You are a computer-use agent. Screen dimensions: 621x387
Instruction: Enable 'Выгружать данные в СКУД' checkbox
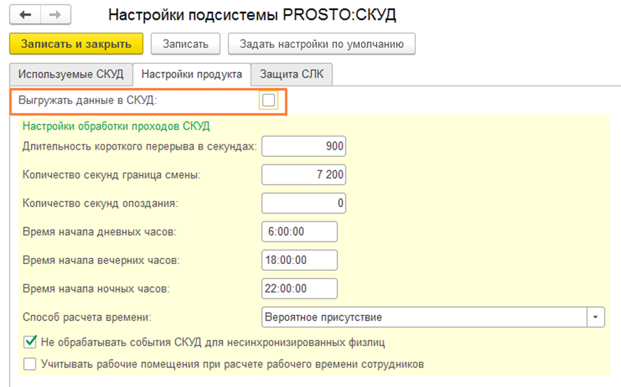click(268, 101)
